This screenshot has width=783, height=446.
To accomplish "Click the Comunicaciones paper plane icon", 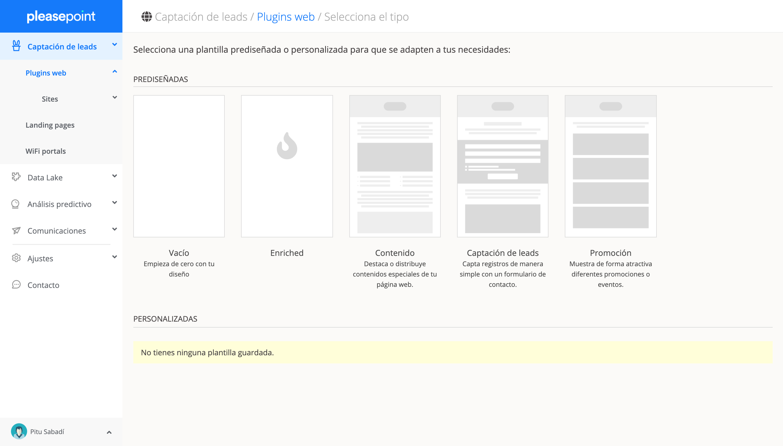I will [16, 230].
